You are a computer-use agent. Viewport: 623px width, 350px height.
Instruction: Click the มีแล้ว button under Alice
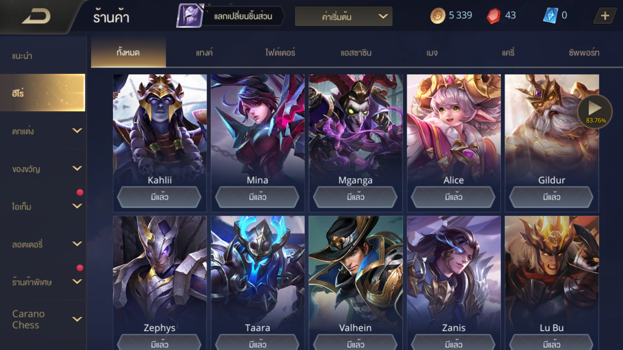(x=454, y=197)
